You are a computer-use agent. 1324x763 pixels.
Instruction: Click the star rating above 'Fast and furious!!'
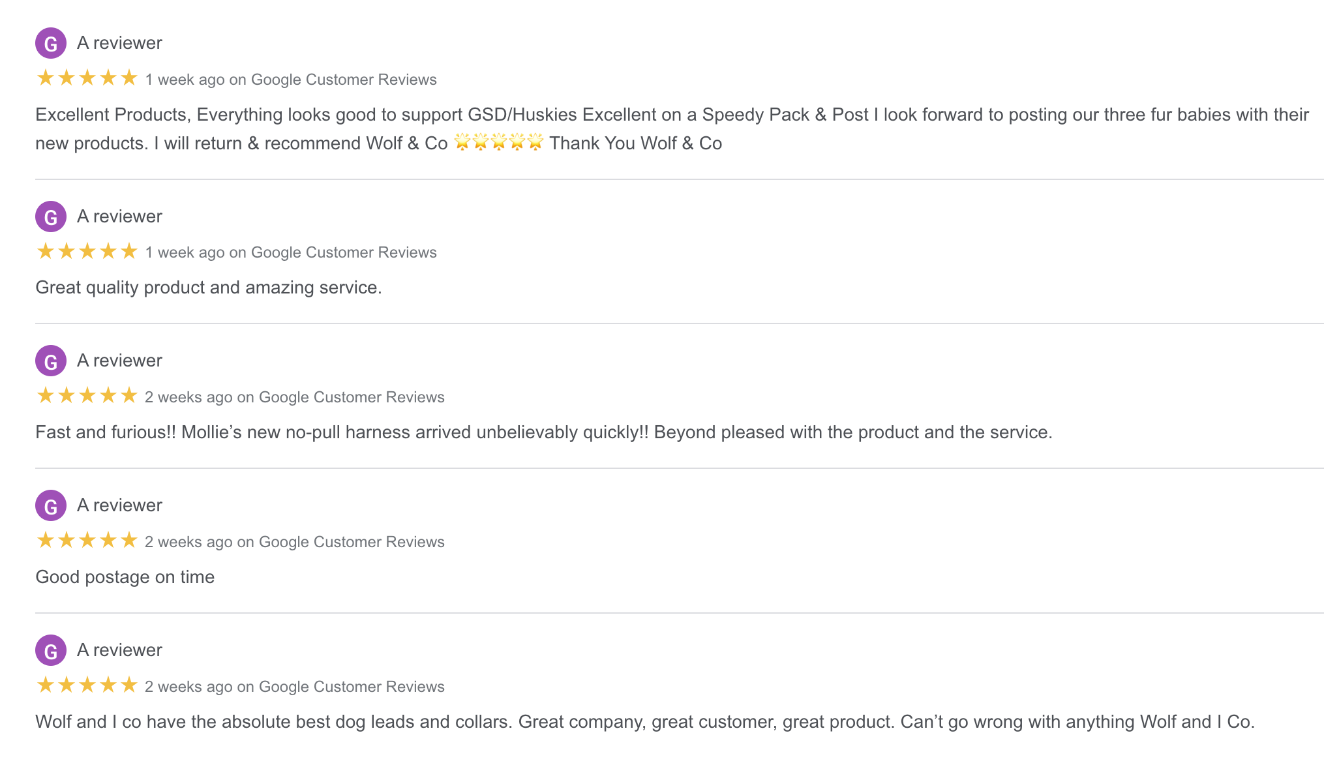[x=87, y=395]
